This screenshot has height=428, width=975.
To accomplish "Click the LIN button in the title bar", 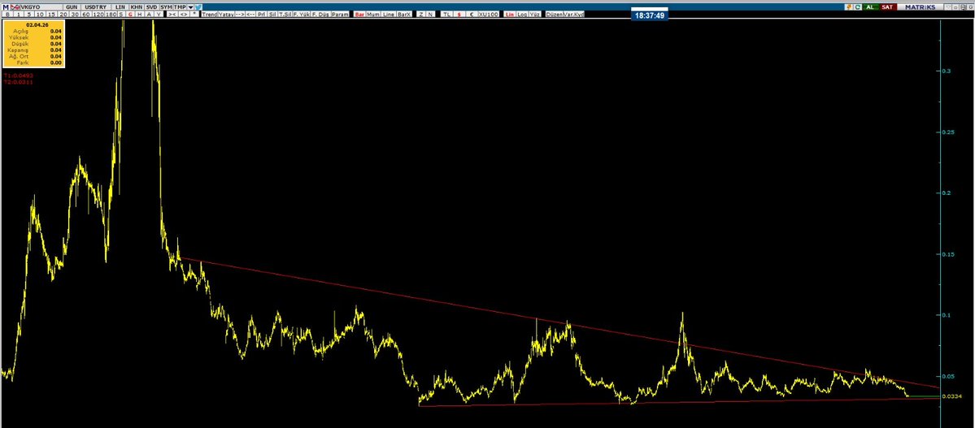I will pyautogui.click(x=120, y=6).
